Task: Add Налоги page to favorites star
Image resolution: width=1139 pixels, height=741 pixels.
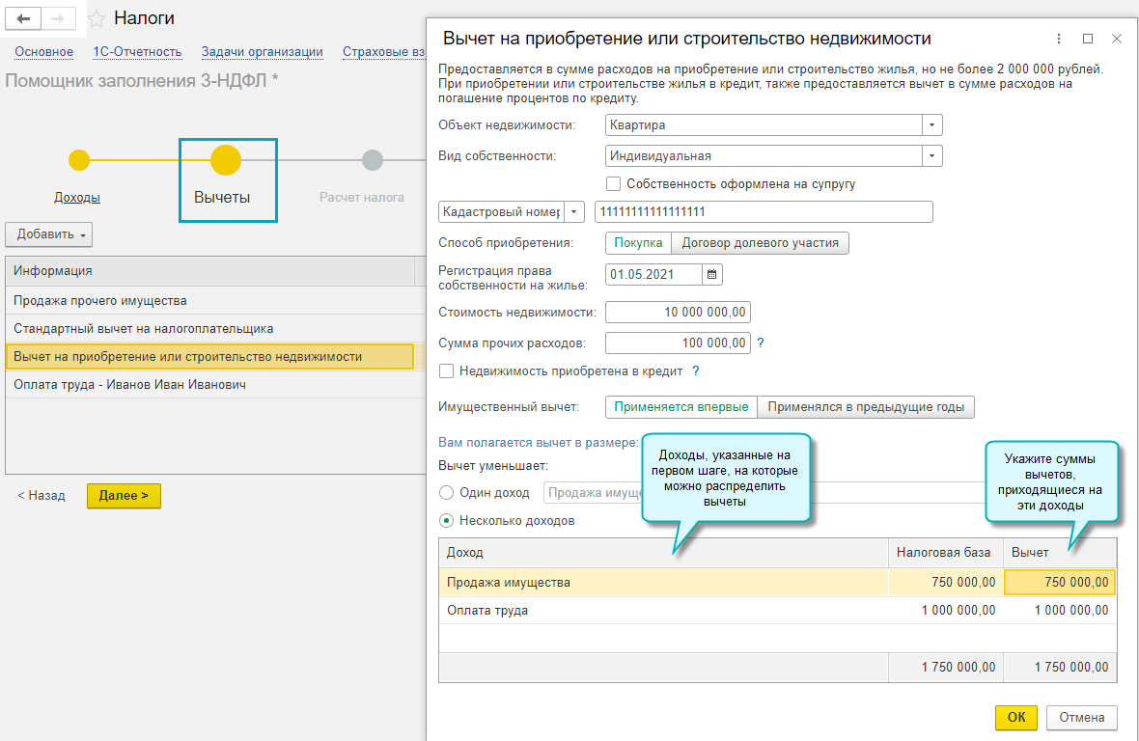Action: coord(97,19)
